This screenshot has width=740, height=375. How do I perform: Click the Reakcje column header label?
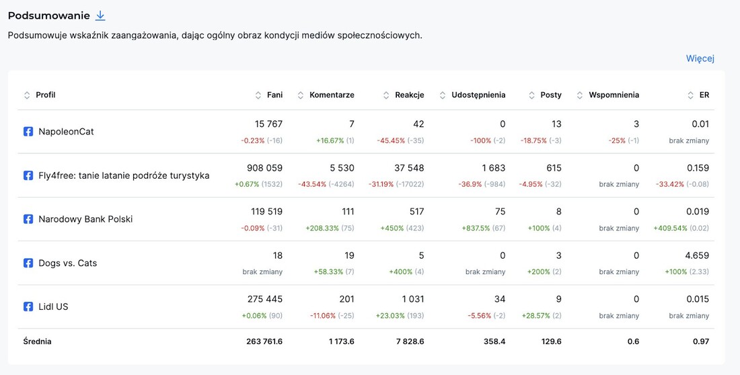[410, 95]
